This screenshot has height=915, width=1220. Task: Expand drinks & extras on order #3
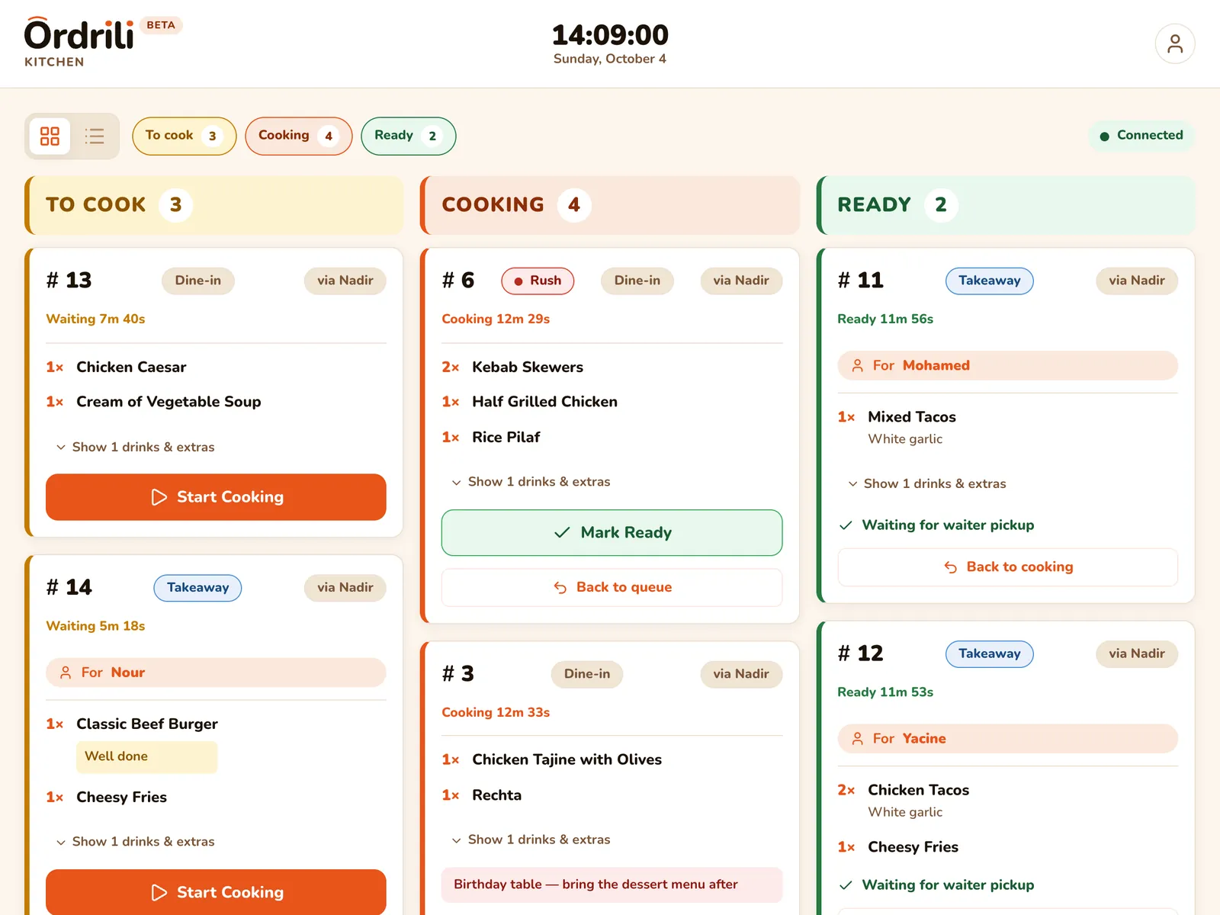[531, 840]
